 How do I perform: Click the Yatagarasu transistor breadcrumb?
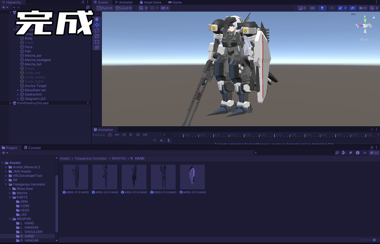pyautogui.click(x=91, y=158)
